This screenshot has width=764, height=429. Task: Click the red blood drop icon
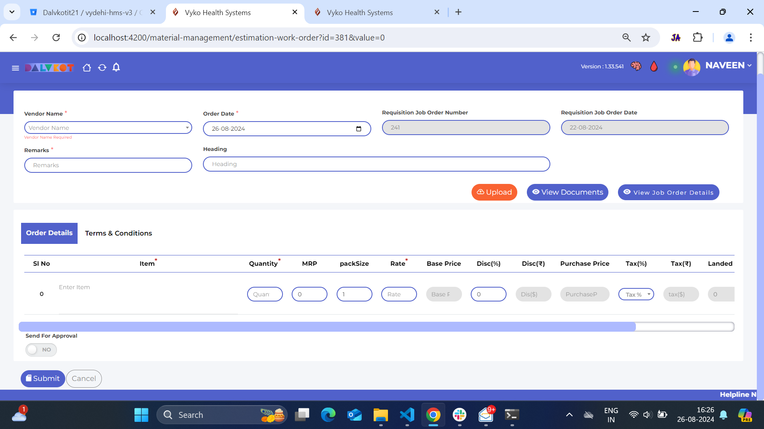point(654,66)
